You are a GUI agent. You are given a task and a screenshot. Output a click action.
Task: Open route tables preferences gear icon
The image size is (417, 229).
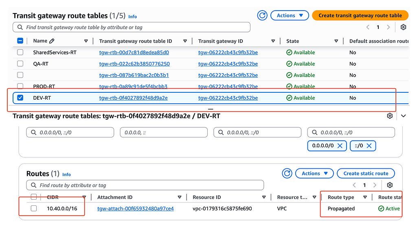point(403,27)
